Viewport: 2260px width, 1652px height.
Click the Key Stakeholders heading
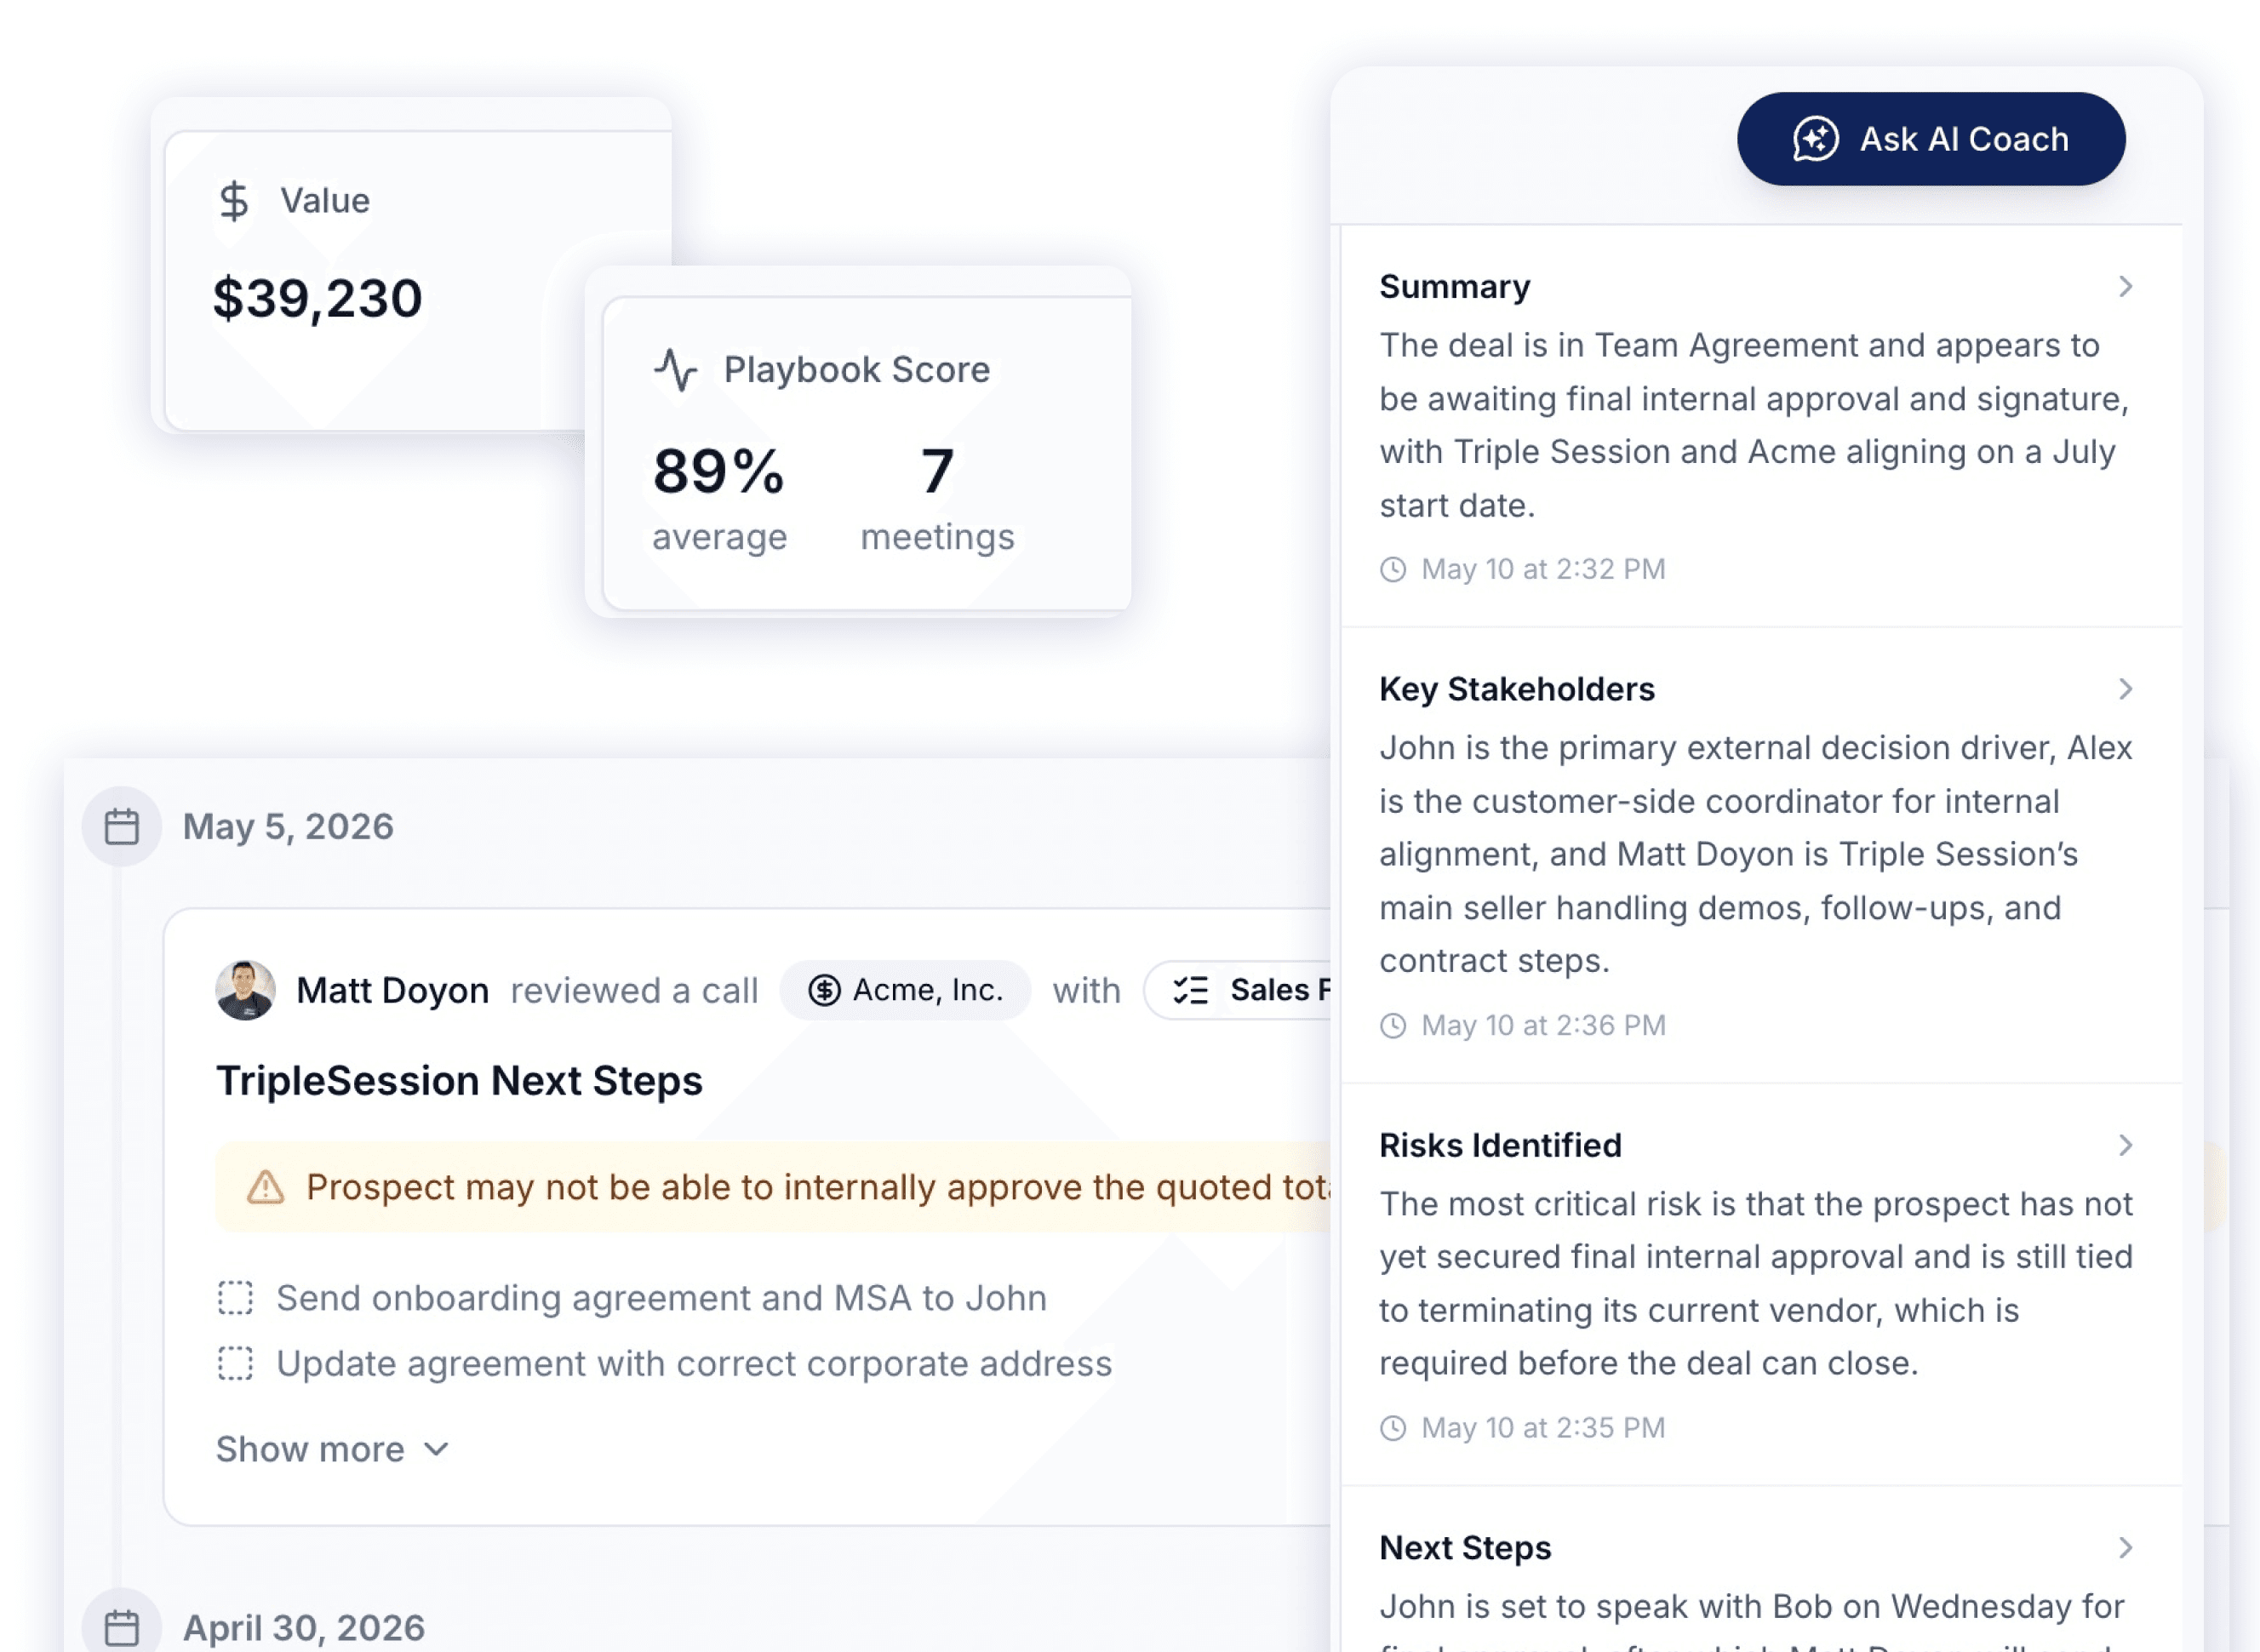[1517, 689]
